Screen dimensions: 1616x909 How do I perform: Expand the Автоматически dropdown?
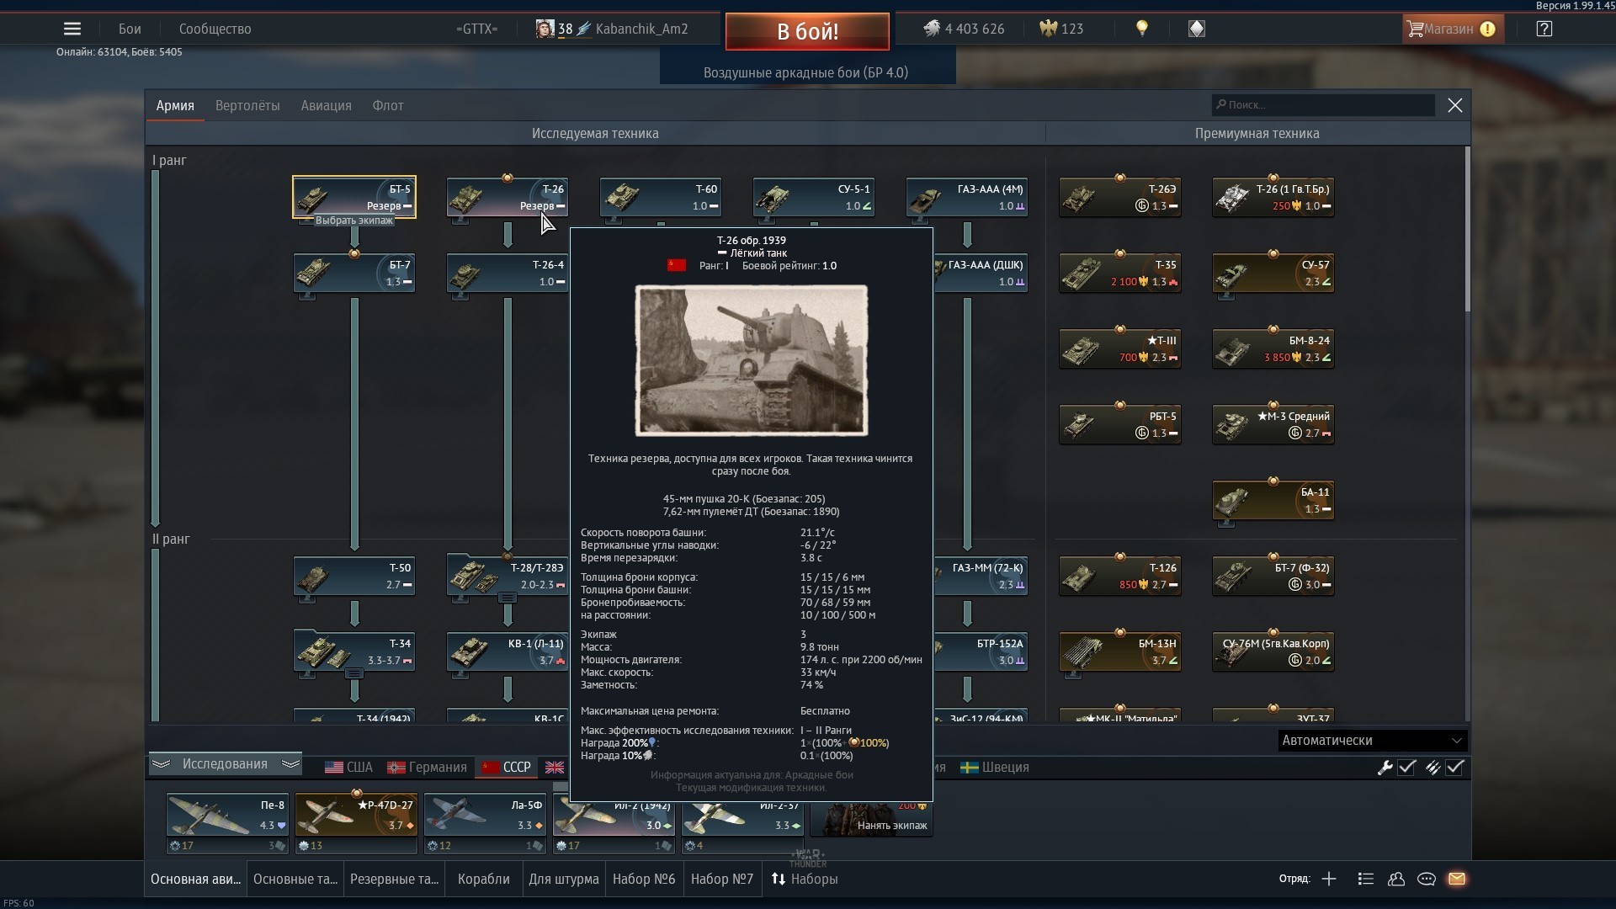[1371, 741]
